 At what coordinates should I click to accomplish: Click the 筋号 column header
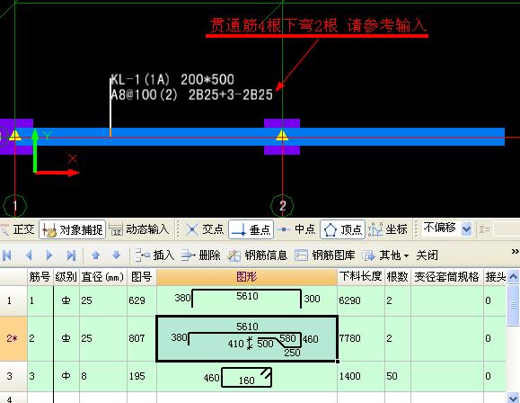tap(40, 276)
